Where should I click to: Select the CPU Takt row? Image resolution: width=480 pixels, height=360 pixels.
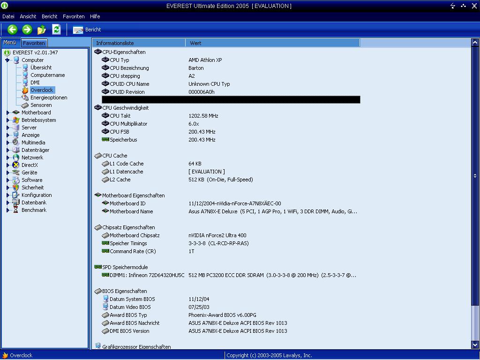[x=231, y=116]
